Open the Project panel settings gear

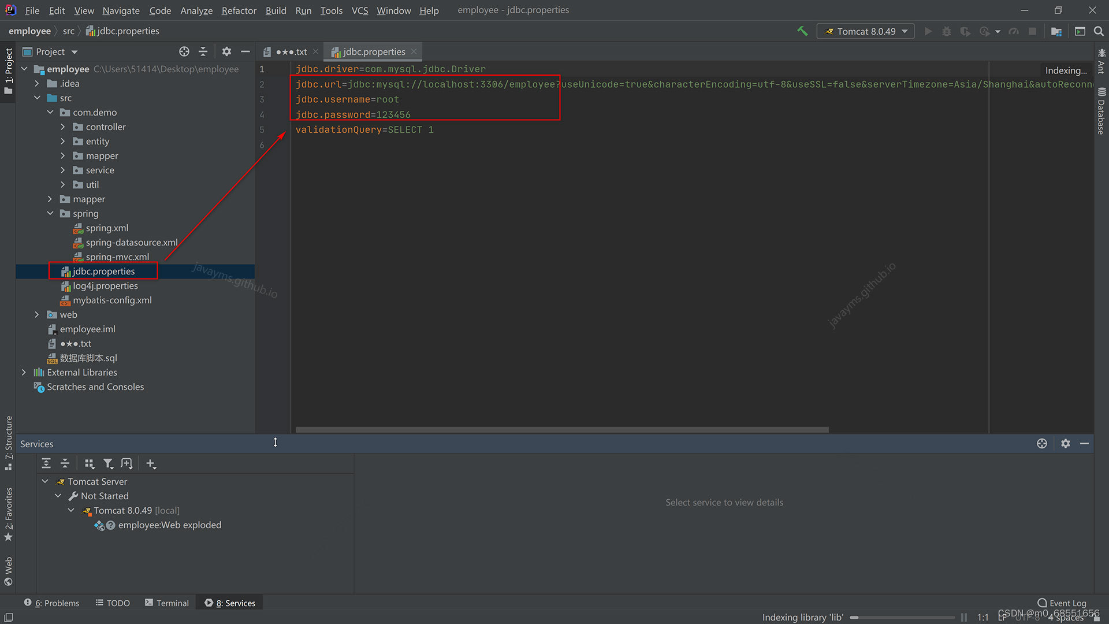(x=226, y=51)
